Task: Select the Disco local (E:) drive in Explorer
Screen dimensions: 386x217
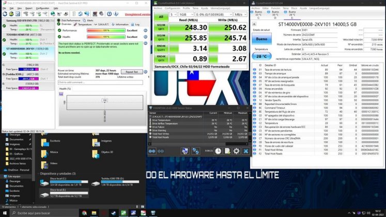Action: coord(64,193)
